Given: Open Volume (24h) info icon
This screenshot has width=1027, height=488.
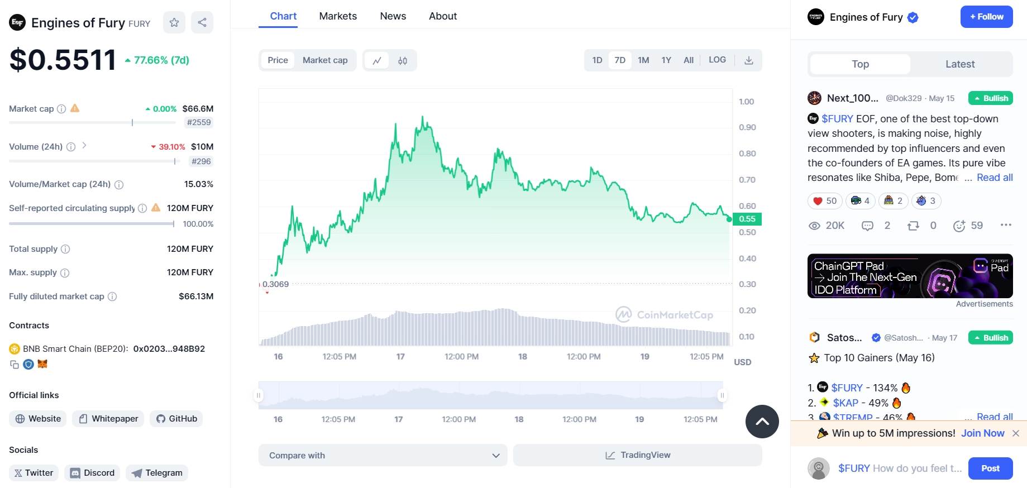Looking at the screenshot, I should (x=71, y=147).
